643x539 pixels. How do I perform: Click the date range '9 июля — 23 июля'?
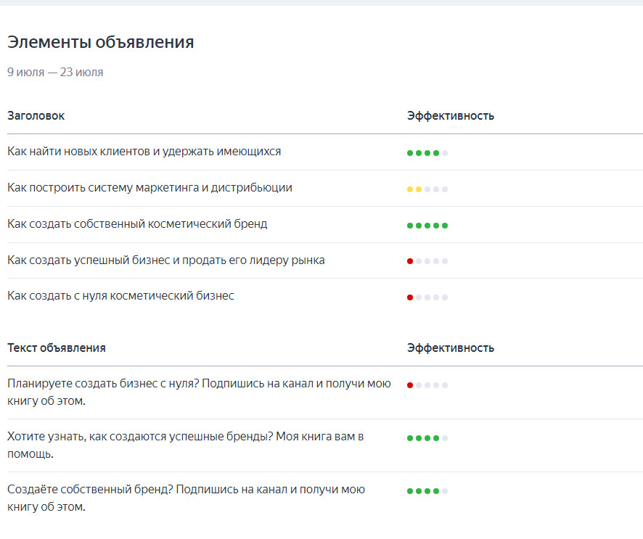[55, 73]
